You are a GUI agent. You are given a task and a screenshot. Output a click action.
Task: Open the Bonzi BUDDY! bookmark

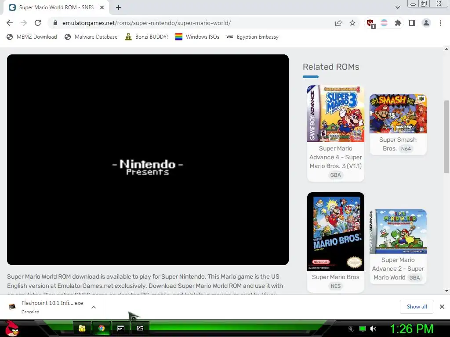(x=146, y=37)
